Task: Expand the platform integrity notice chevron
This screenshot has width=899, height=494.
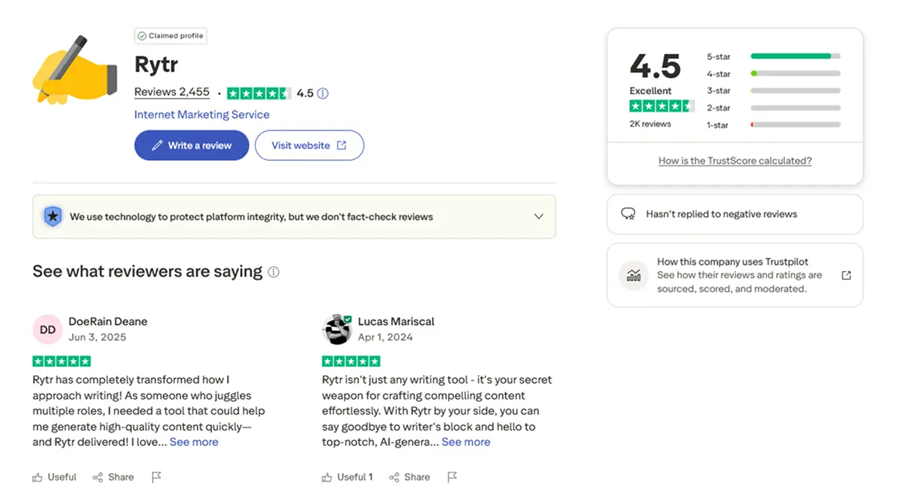Action: tap(538, 216)
